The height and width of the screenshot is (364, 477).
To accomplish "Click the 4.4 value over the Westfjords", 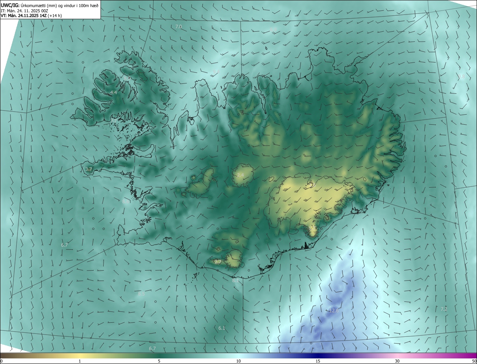I will click(113, 92).
